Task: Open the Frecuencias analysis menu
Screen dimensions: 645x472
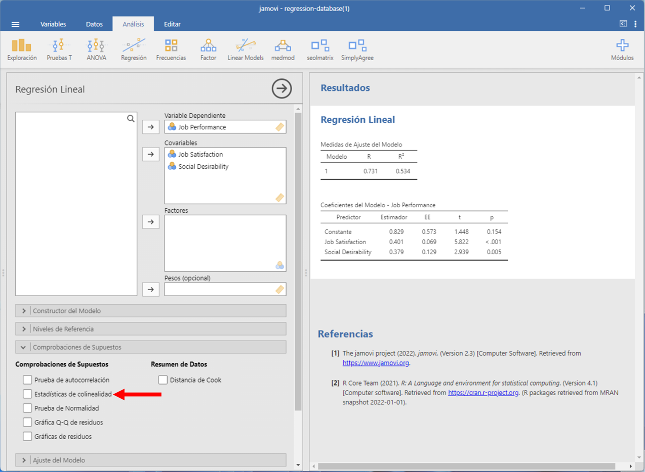Action: point(171,50)
